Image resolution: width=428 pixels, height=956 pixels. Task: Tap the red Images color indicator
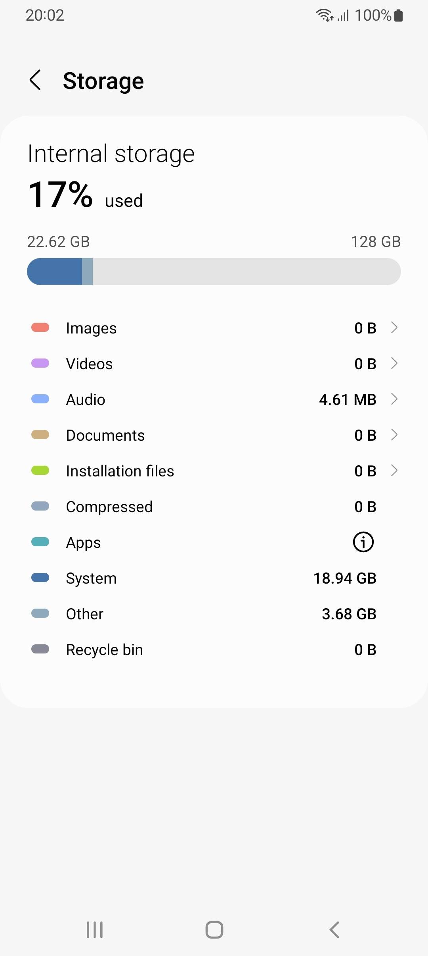[40, 328]
